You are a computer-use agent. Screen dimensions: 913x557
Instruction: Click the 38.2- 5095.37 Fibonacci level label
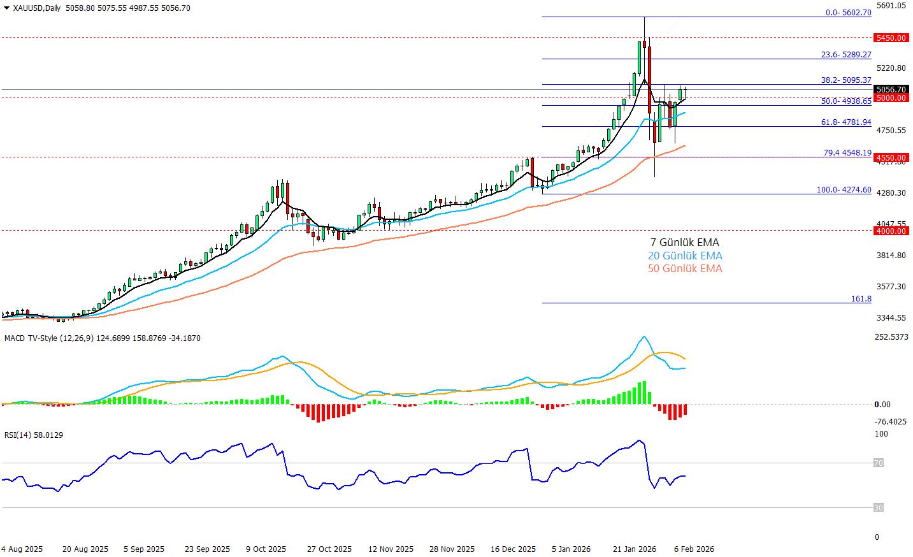pos(845,80)
